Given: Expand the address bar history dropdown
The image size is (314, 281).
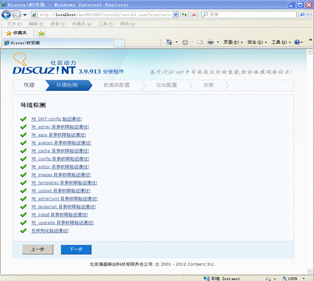Looking at the screenshot, I should tap(176, 15).
